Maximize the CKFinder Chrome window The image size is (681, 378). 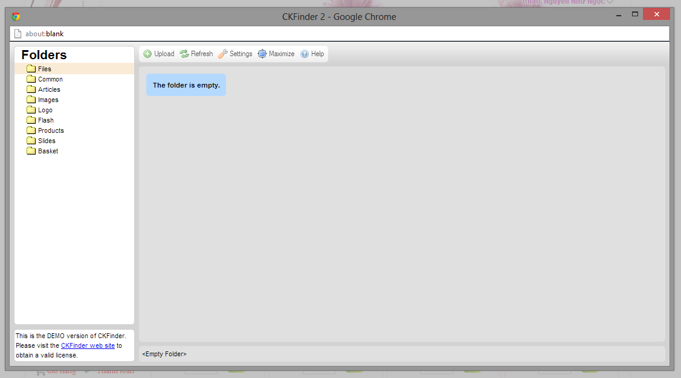click(635, 14)
